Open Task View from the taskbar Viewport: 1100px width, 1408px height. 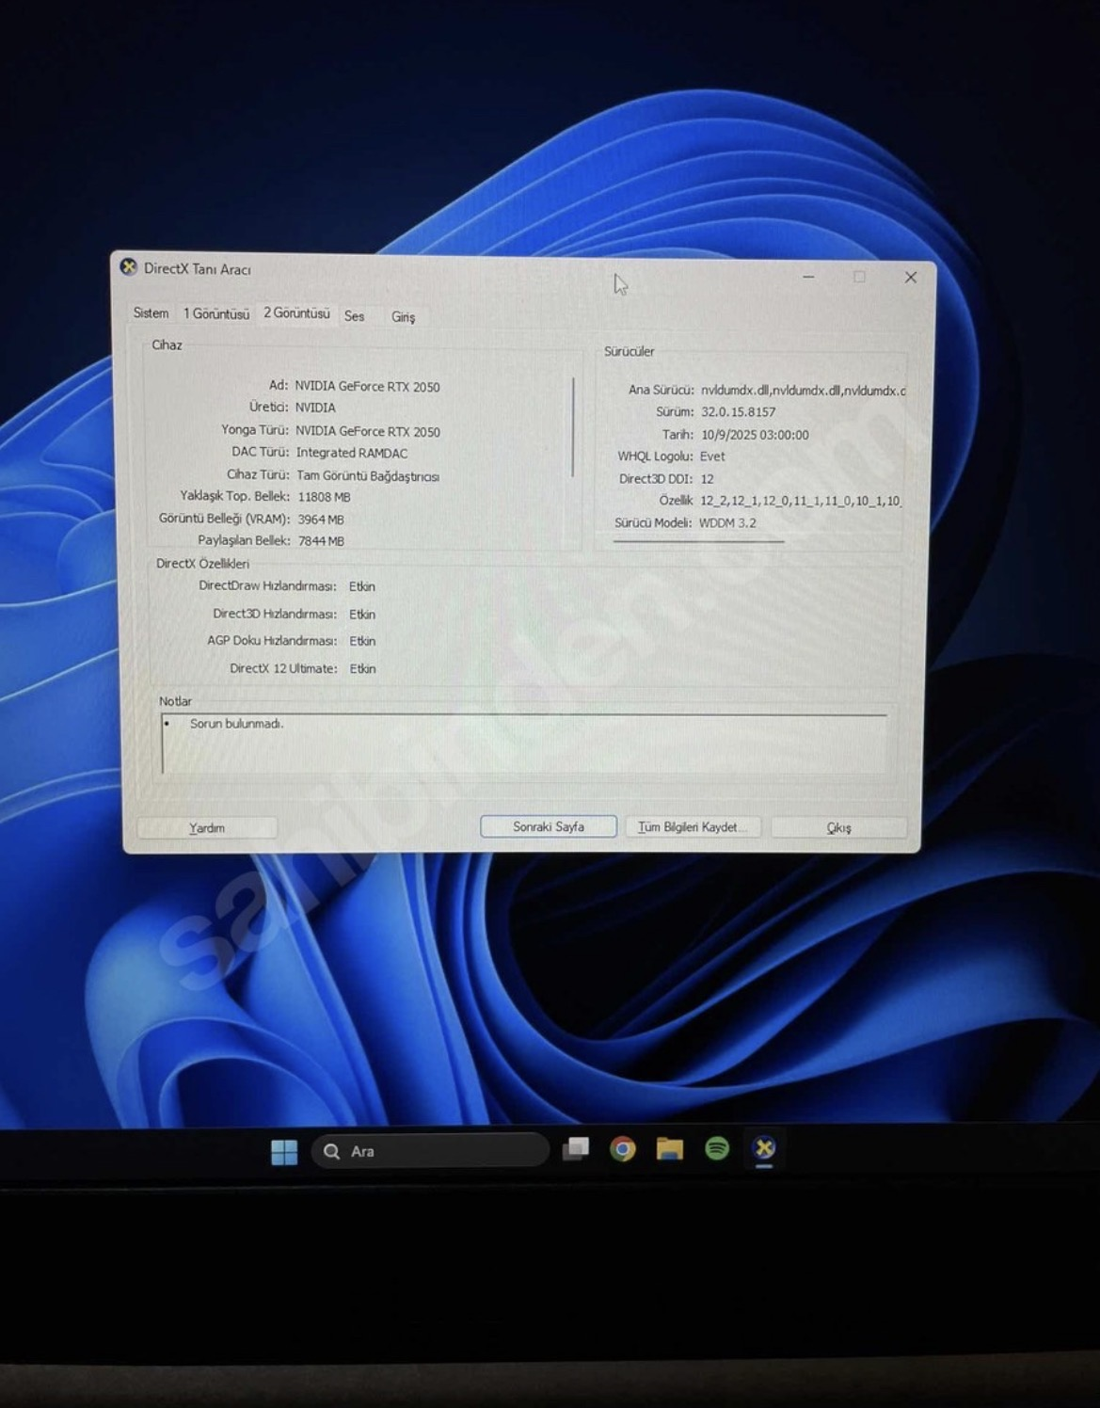576,1149
